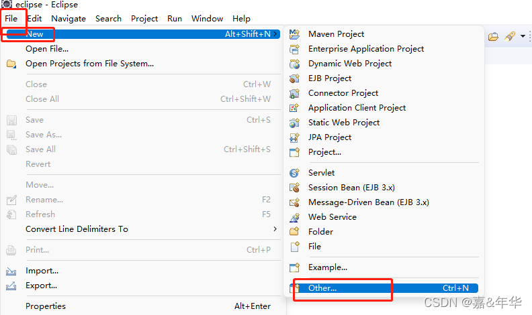Image resolution: width=532 pixels, height=315 pixels.
Task: Click the EJB Project bean icon
Action: click(x=294, y=78)
